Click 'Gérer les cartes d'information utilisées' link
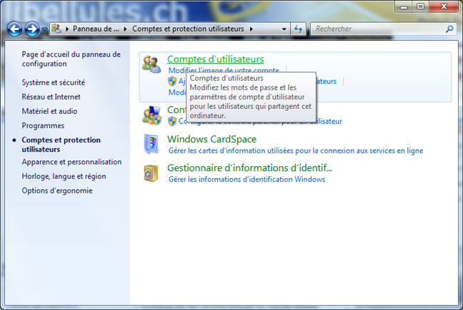The width and height of the screenshot is (463, 310). point(296,150)
